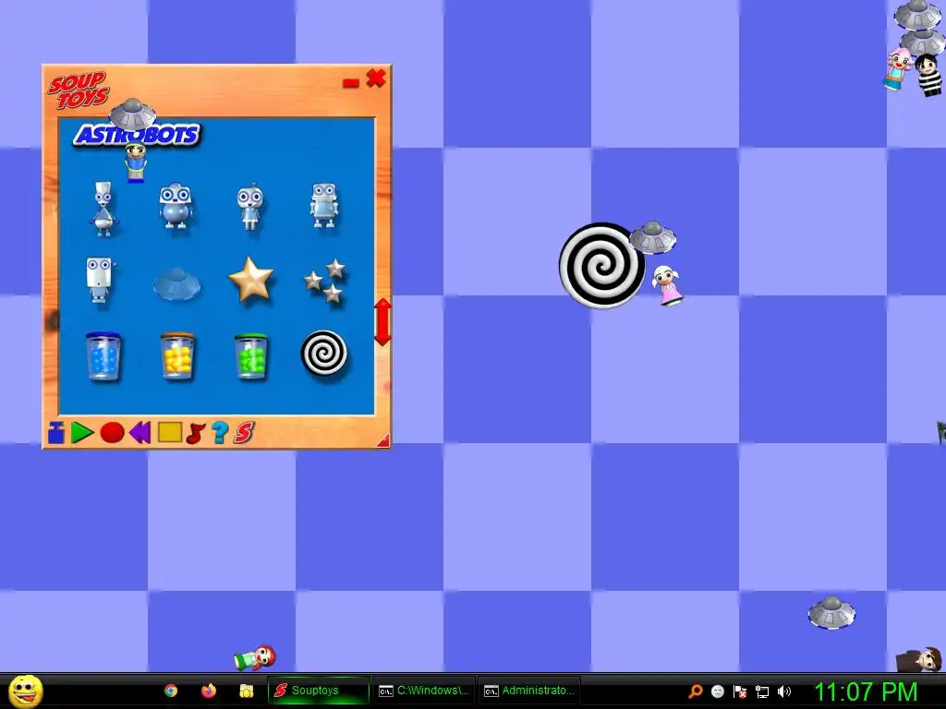This screenshot has height=709, width=946.
Task: Click the round face tray icon
Action: click(x=717, y=691)
